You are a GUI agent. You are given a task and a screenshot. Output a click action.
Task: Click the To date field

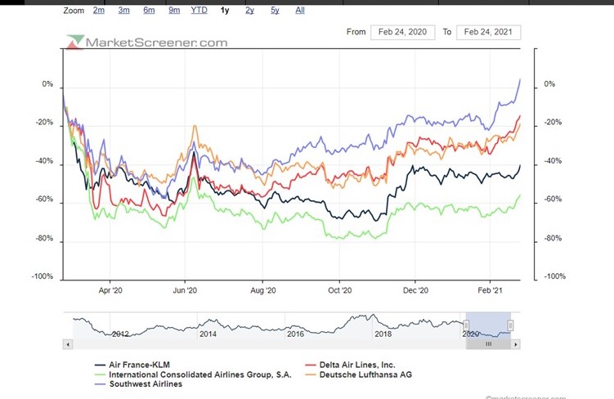(x=488, y=33)
